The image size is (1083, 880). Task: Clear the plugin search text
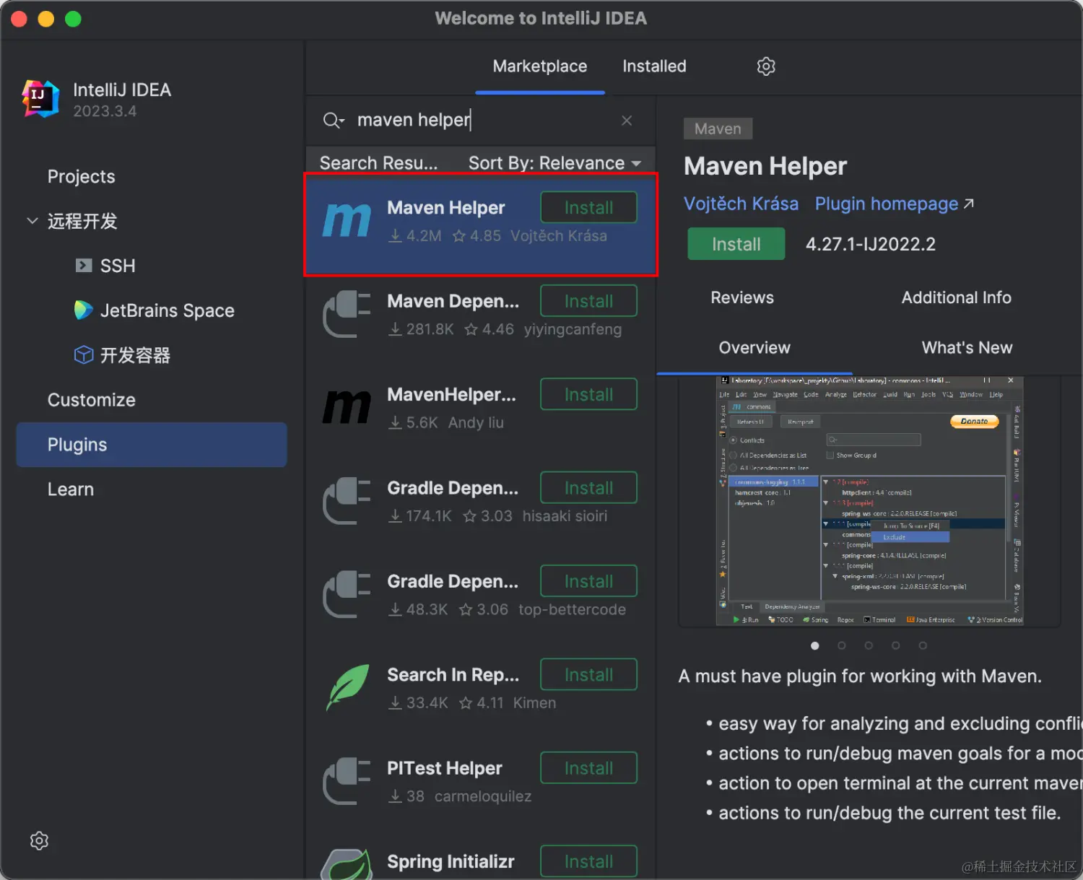(627, 121)
